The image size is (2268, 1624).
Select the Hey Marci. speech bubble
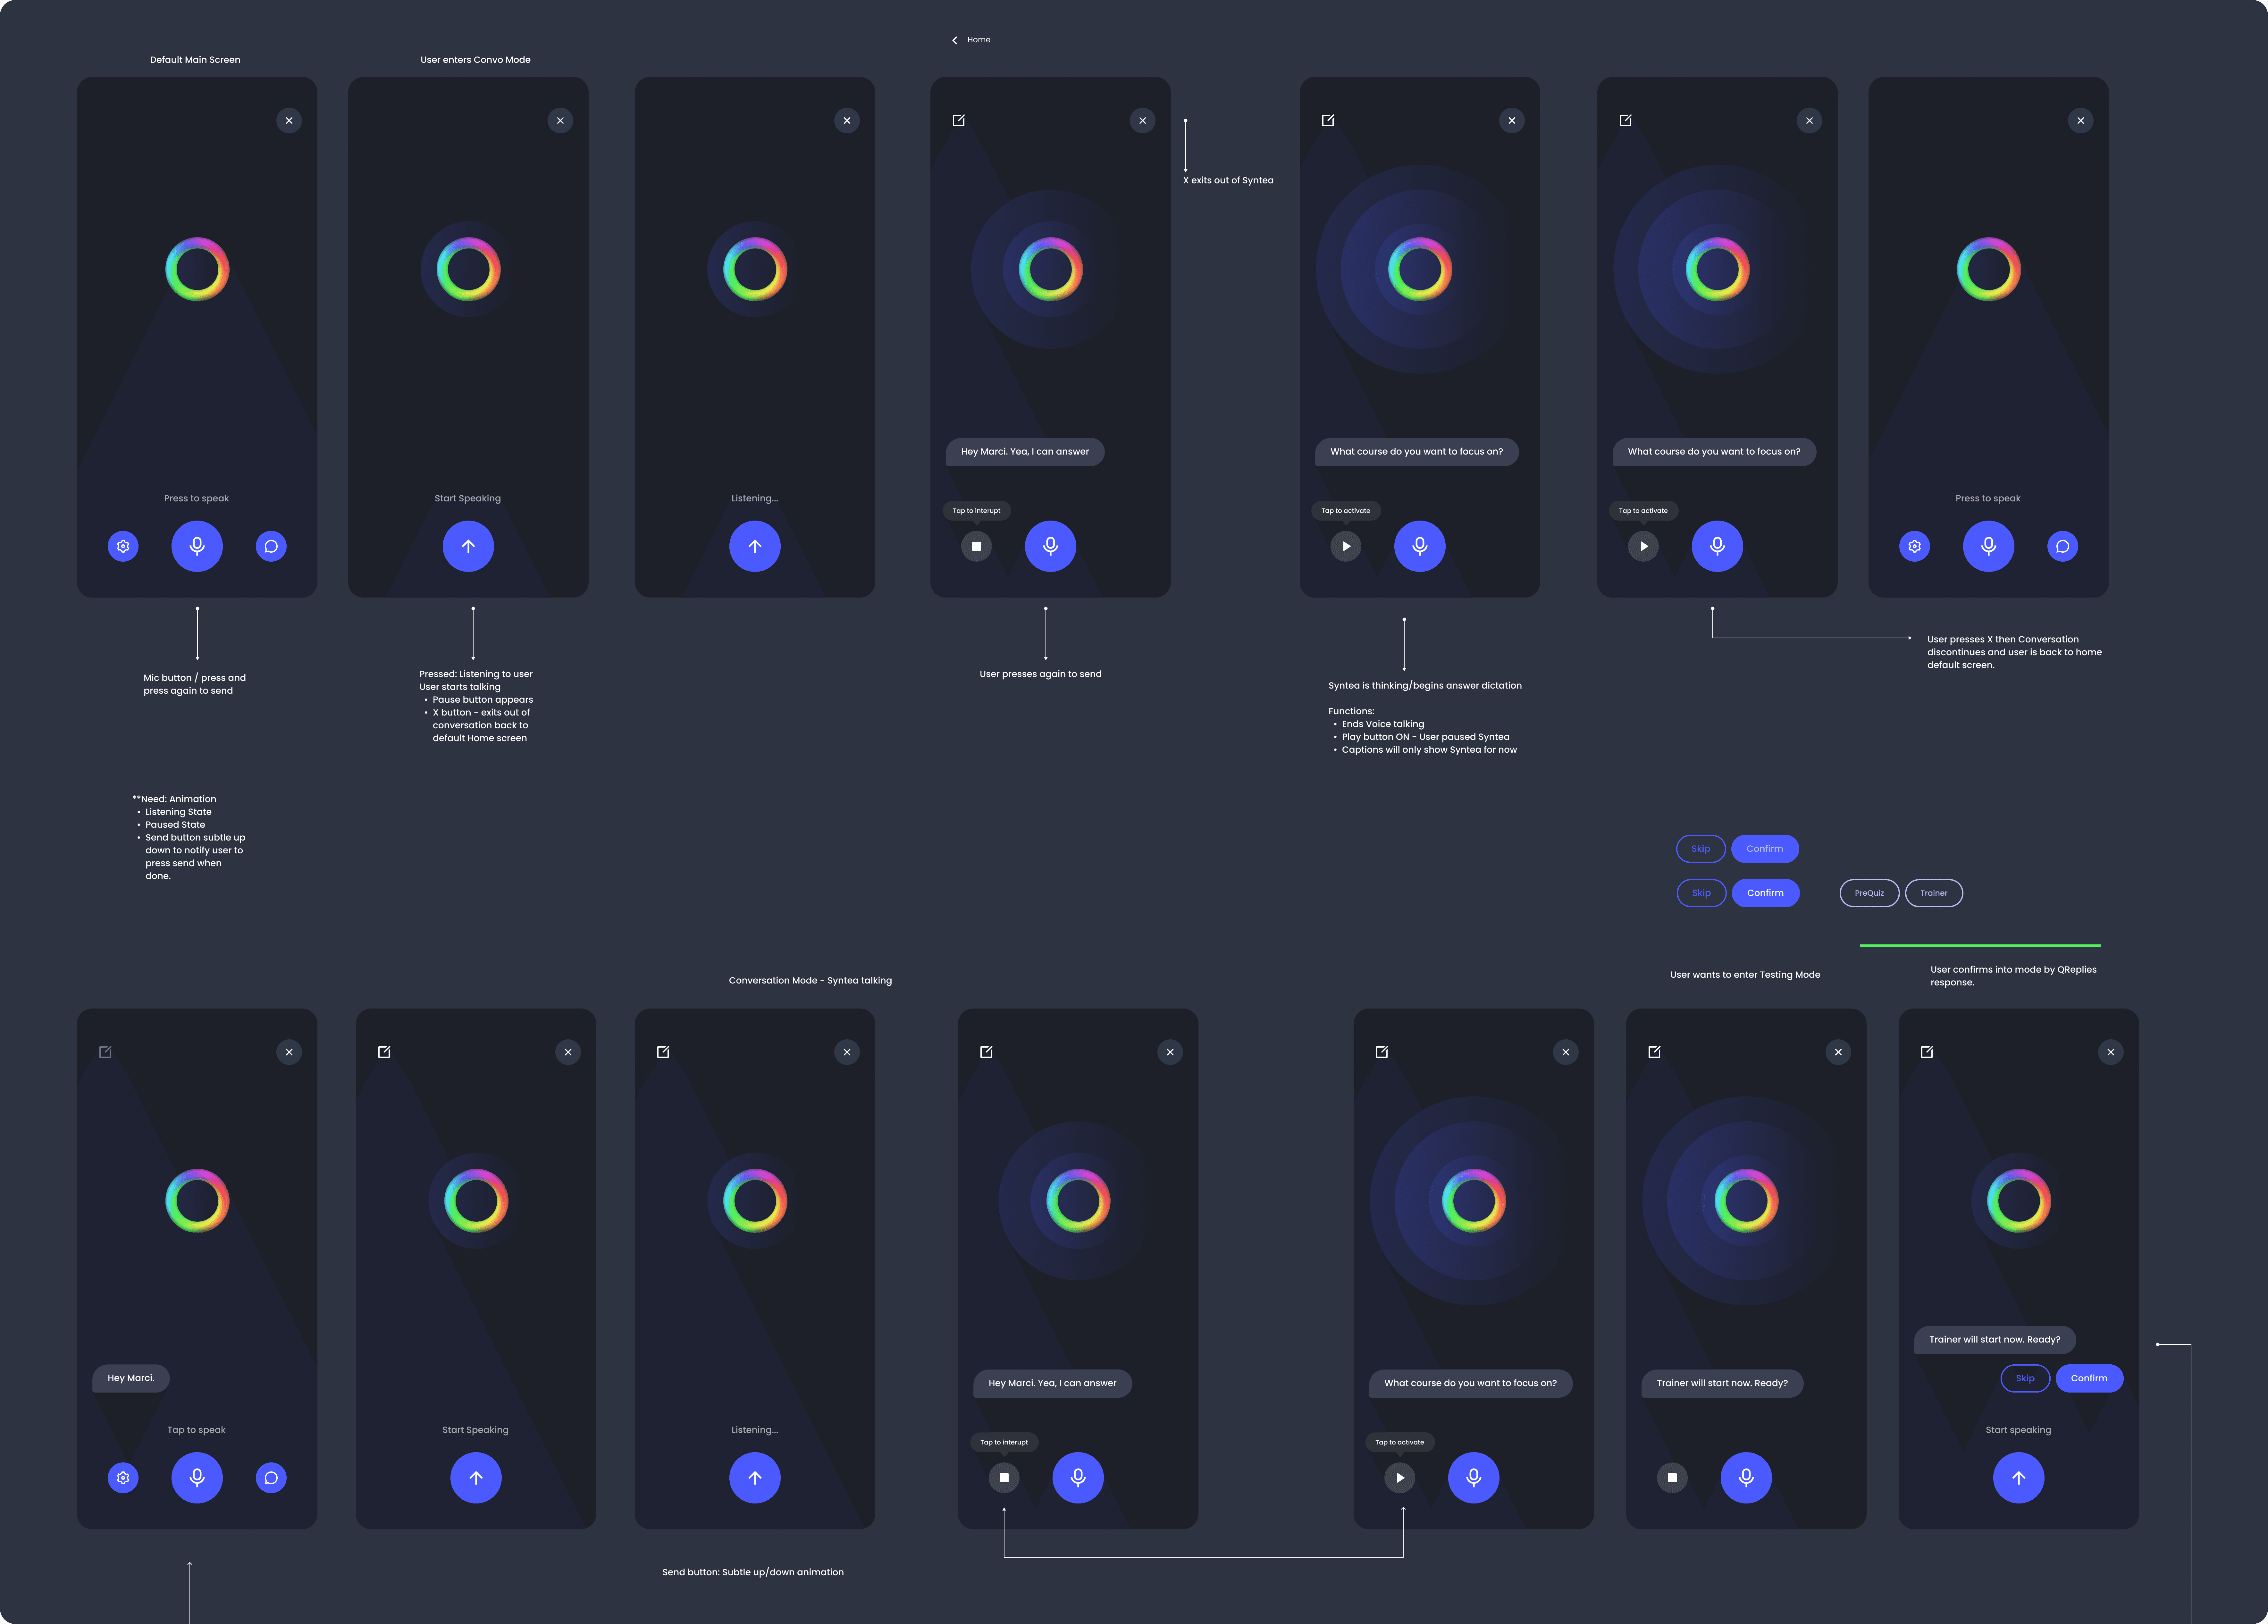[131, 1378]
